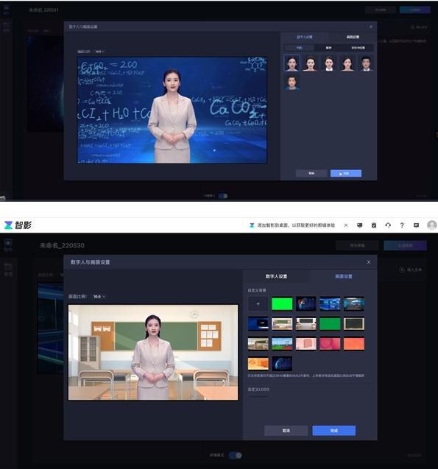Toggle the switch below the lower dialog
The image size is (438, 469).
pyautogui.click(x=236, y=455)
